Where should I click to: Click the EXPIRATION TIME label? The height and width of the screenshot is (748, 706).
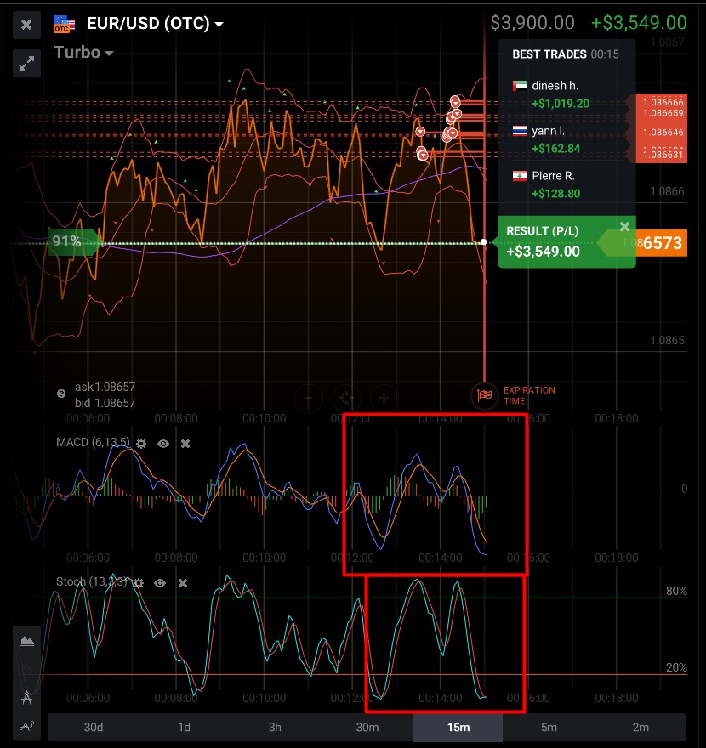[529, 395]
